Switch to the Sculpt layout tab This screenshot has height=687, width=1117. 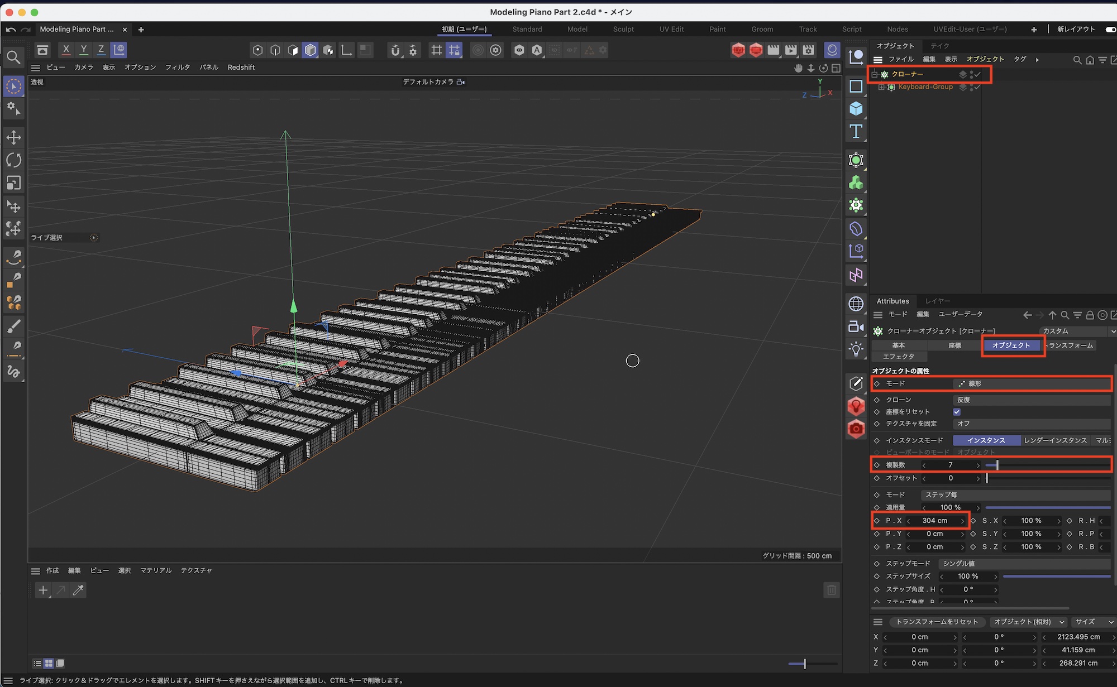(x=623, y=29)
